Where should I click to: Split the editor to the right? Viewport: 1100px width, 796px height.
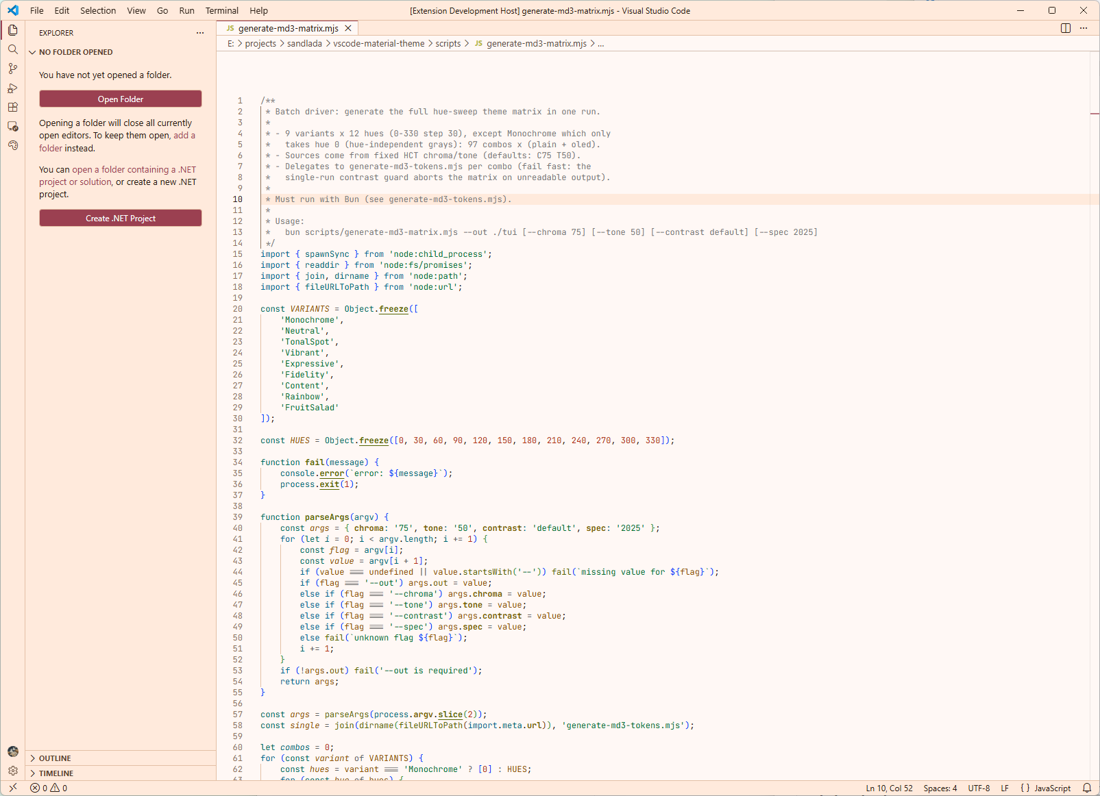[x=1066, y=28]
